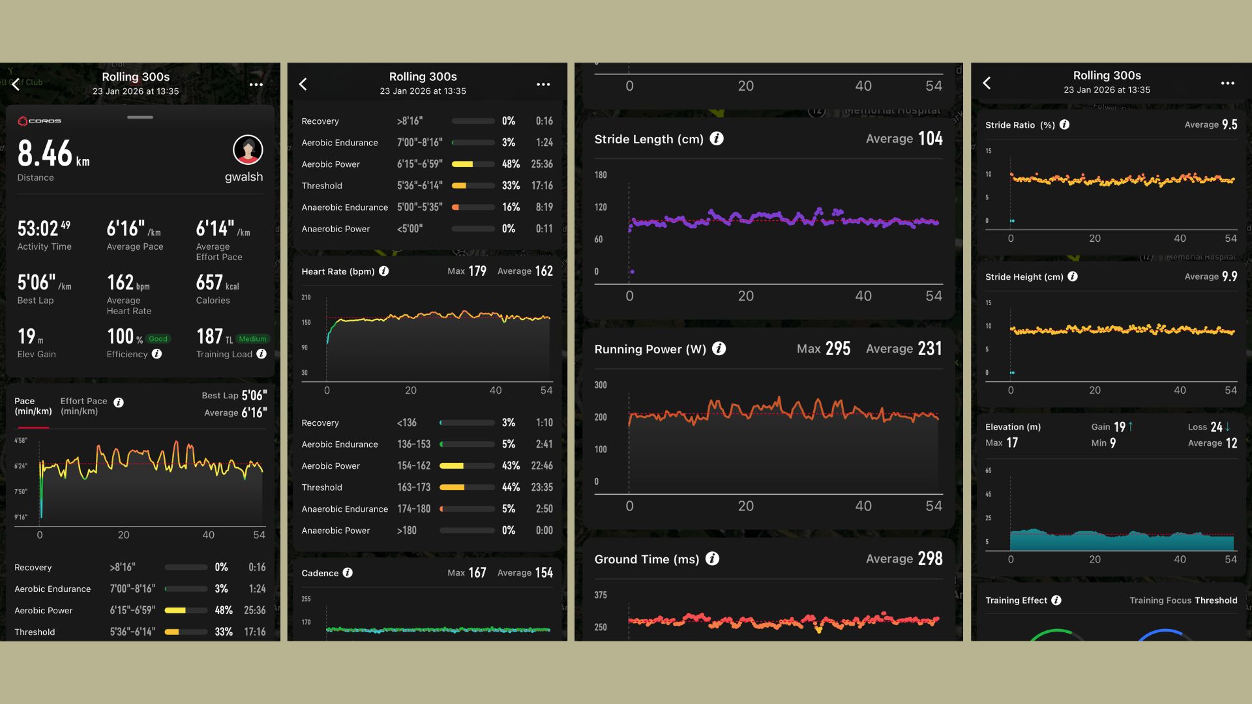This screenshot has height=704, width=1252.
Task: Open Training Effect info icon
Action: pos(1056,600)
